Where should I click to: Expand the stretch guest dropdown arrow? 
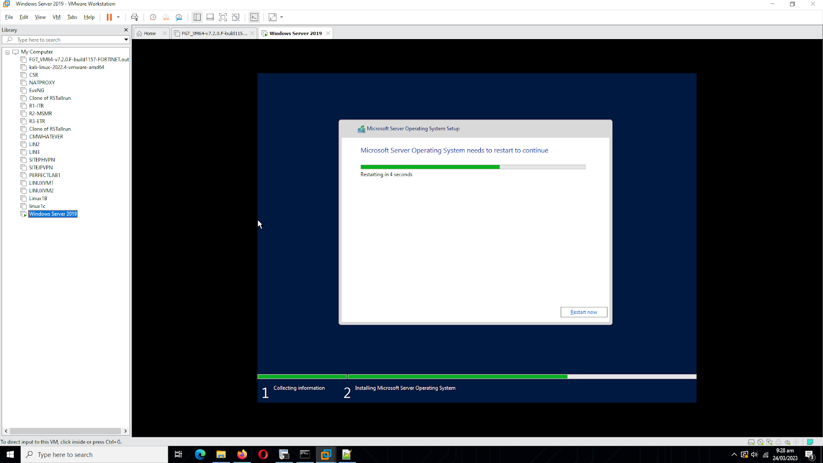[x=281, y=17]
